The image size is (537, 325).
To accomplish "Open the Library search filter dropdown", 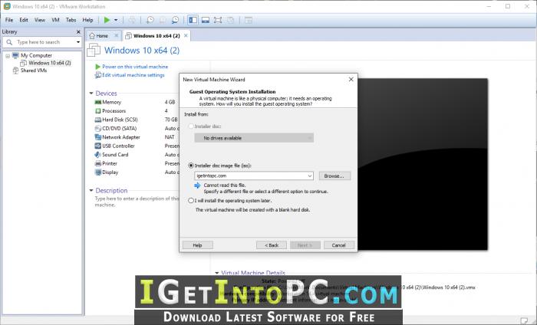I will [x=78, y=42].
